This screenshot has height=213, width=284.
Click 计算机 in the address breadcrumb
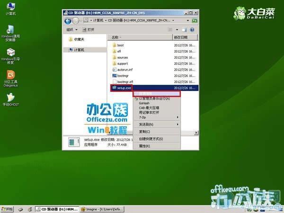click(x=98, y=20)
